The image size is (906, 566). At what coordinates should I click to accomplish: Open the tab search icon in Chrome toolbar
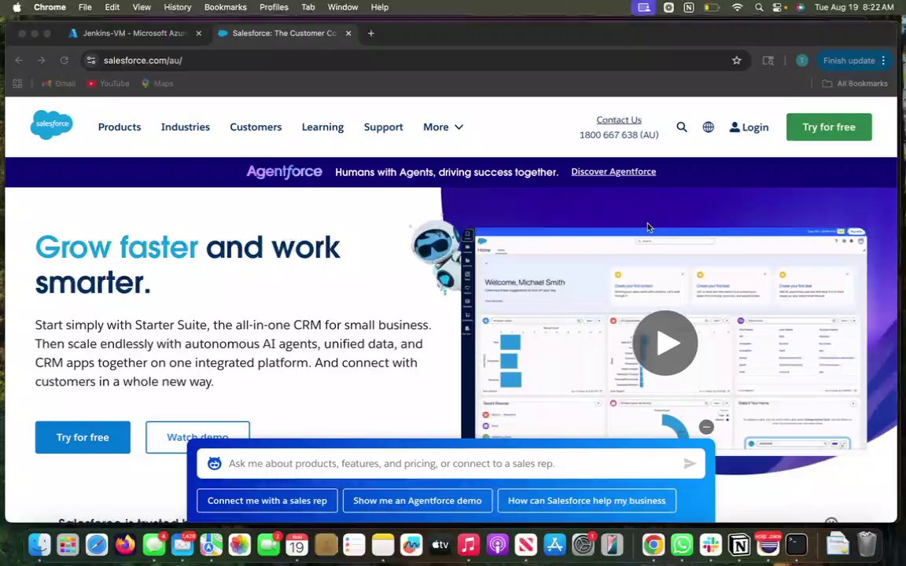[x=768, y=61]
